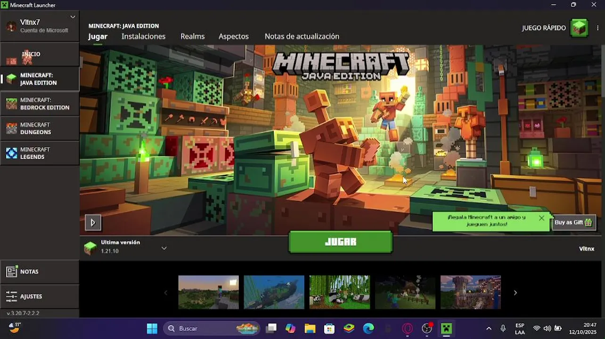Click JUEGO RÁPIDO quick play label
605x339 pixels.
point(544,28)
